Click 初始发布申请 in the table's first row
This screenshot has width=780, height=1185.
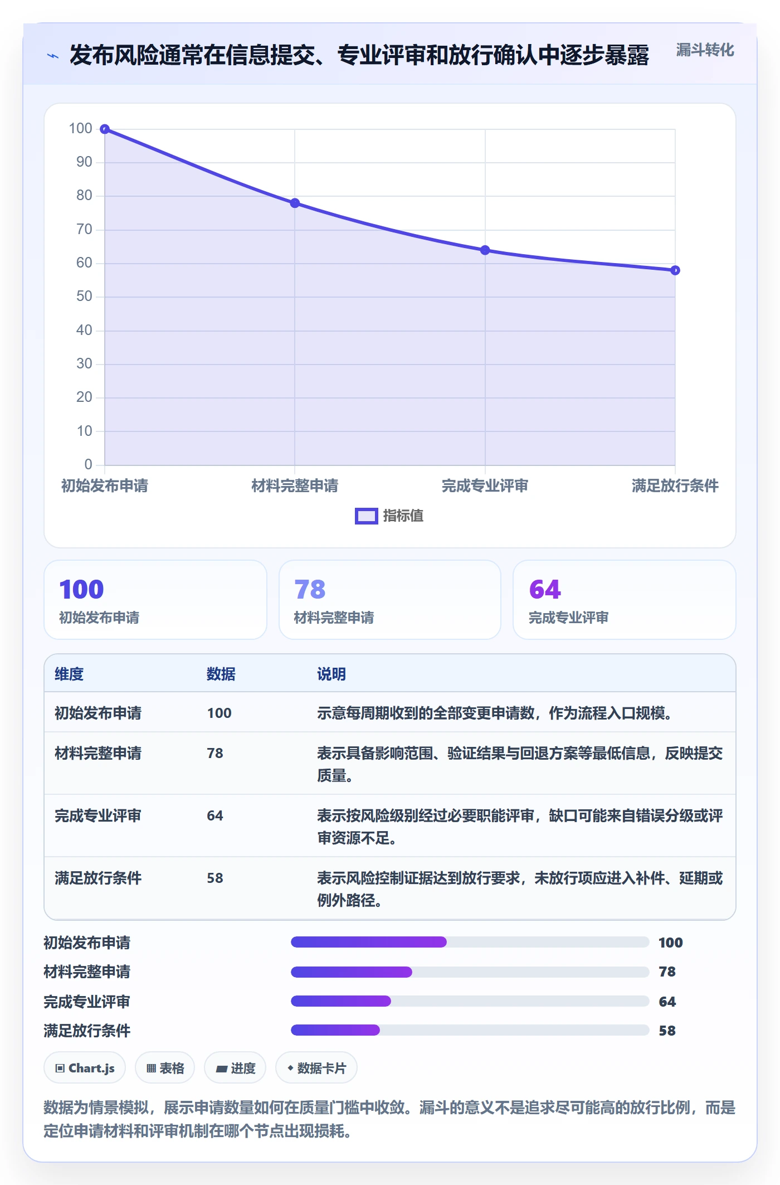[x=98, y=713]
